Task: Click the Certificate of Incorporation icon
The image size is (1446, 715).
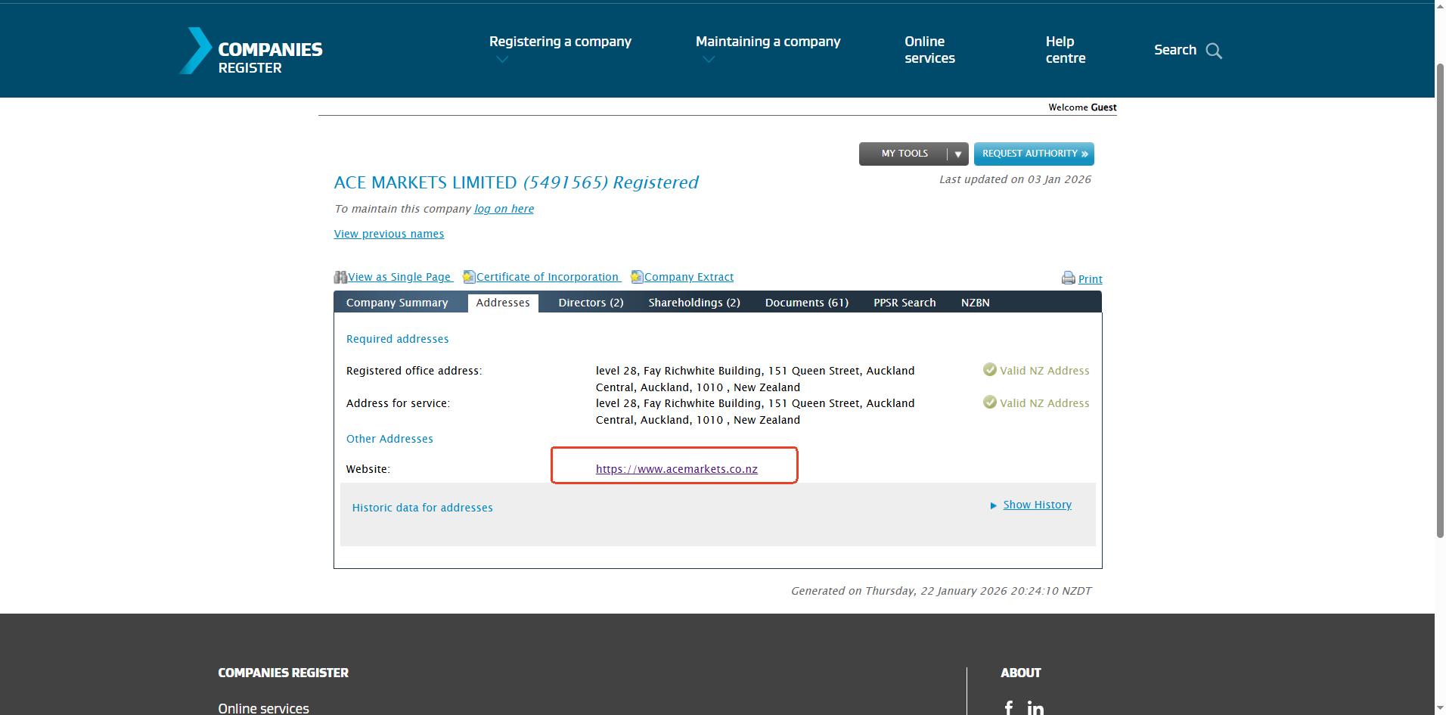Action: pos(469,278)
